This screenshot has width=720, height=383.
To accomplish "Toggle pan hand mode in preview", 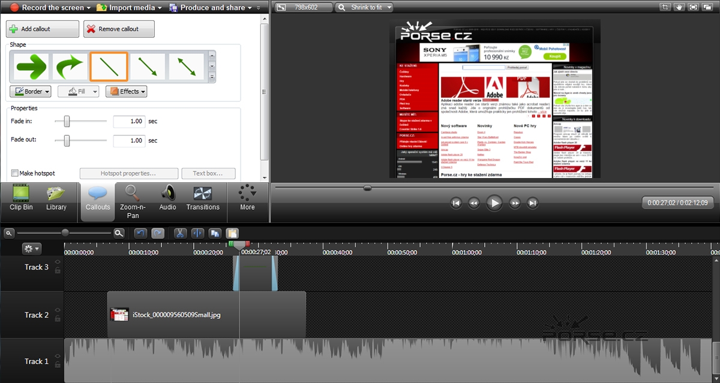I will [x=679, y=8].
